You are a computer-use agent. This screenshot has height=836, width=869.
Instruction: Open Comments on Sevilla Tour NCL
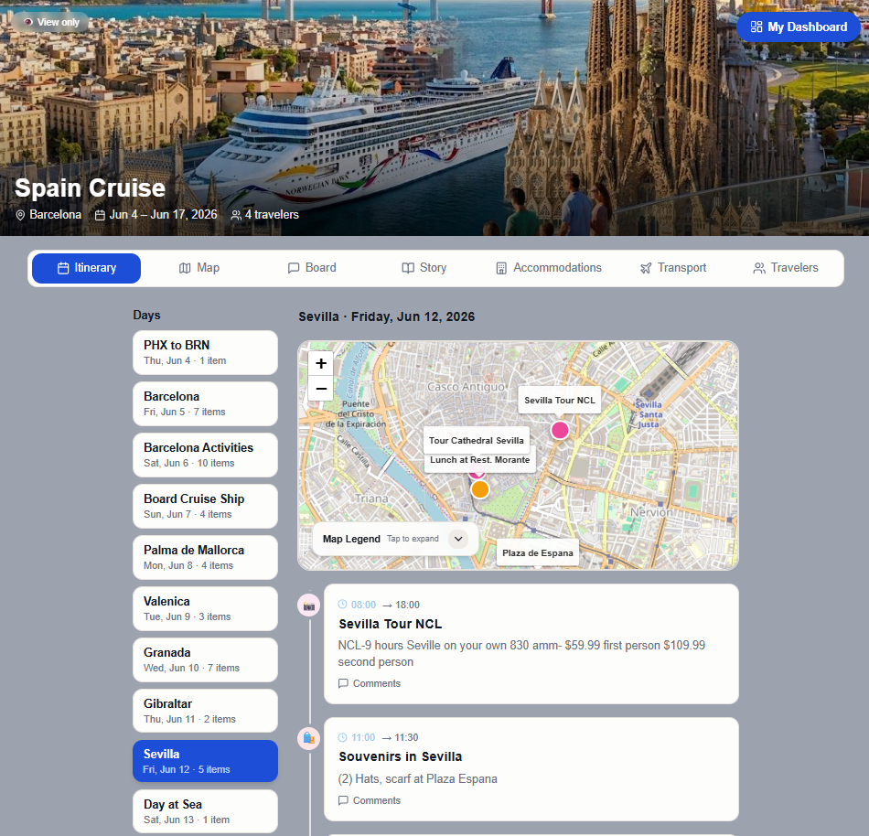(x=370, y=683)
